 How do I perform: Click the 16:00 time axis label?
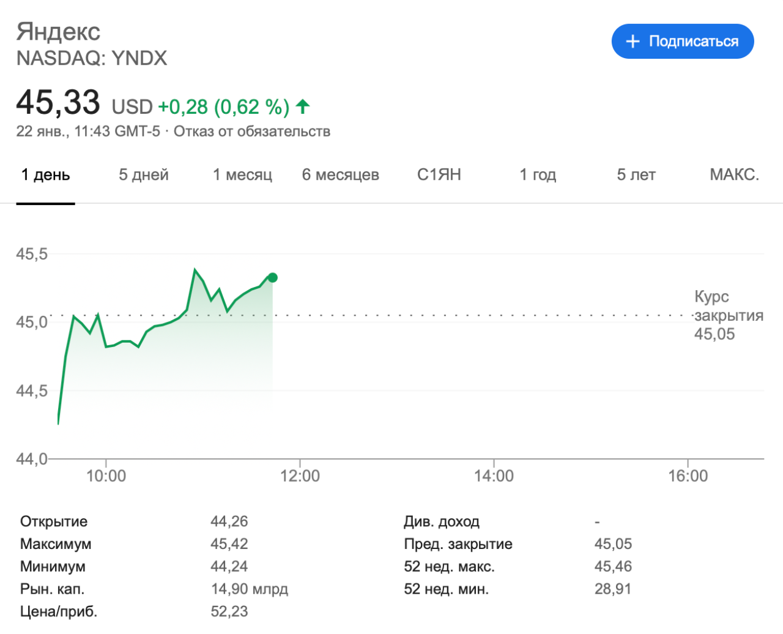(x=688, y=476)
